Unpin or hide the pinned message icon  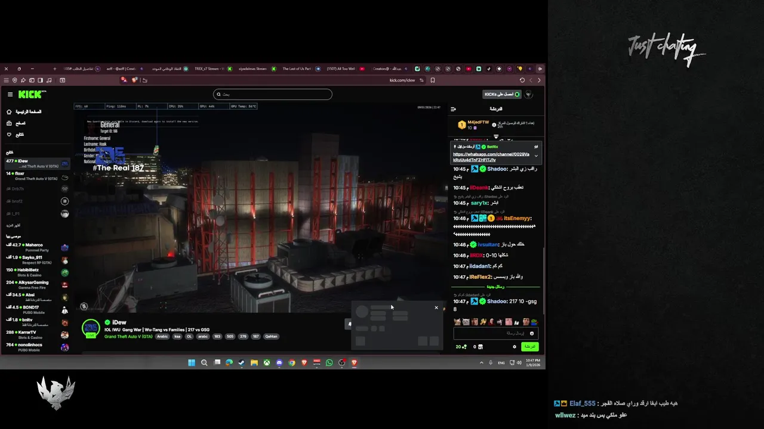[x=536, y=147]
